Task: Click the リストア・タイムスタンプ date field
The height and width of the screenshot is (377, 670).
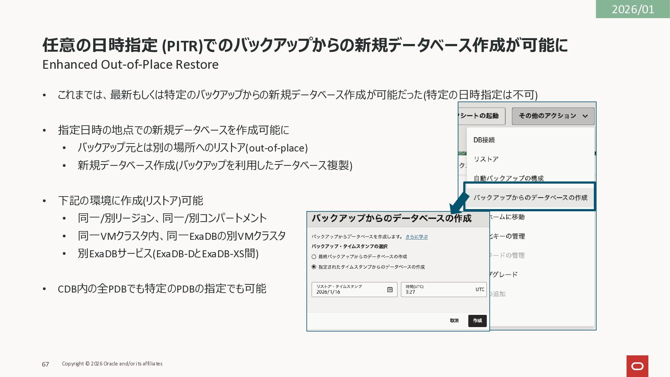Action: pyautogui.click(x=349, y=290)
